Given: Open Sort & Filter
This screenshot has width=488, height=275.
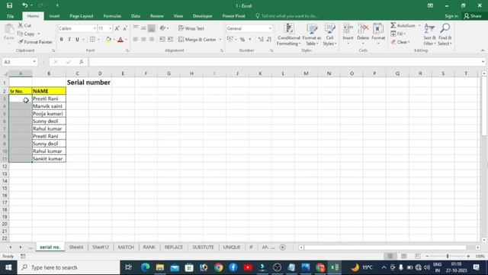Looking at the screenshot, I should pyautogui.click(x=429, y=34).
